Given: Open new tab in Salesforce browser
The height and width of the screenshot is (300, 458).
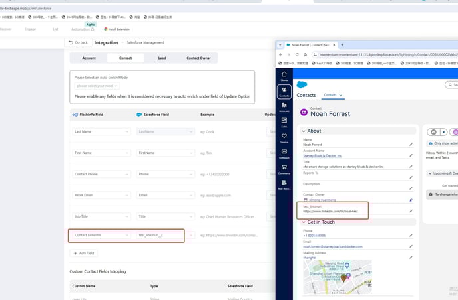Looking at the screenshot, I should click(x=342, y=45).
